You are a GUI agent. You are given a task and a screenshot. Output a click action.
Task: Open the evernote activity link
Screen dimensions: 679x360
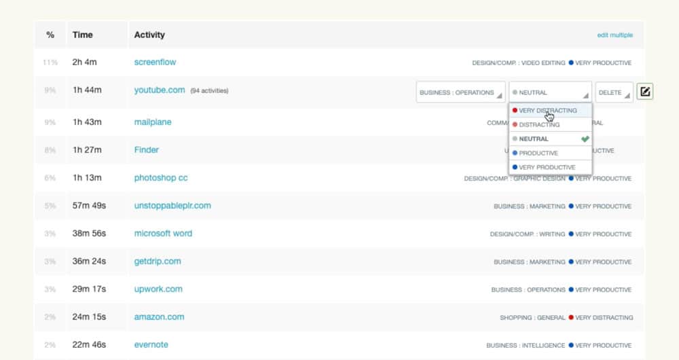(x=151, y=345)
